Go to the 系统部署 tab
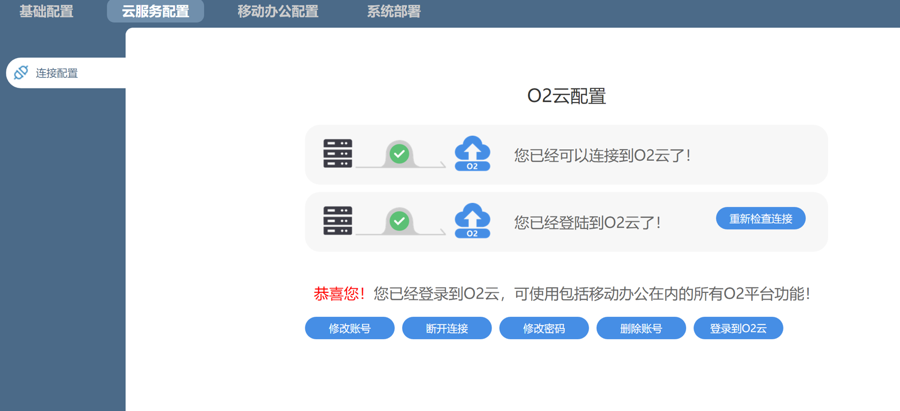 pos(394,11)
